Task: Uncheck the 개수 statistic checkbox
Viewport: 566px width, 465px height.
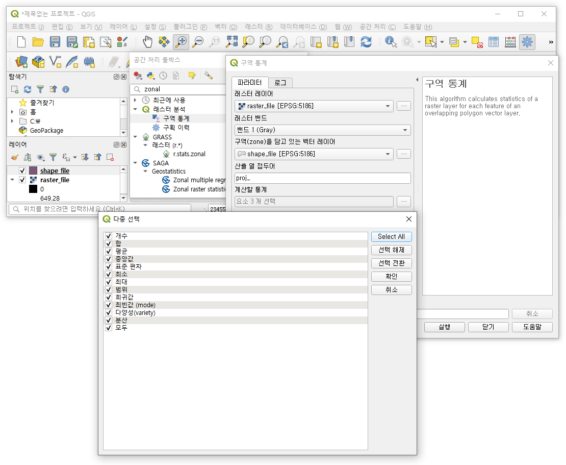Action: tap(108, 236)
